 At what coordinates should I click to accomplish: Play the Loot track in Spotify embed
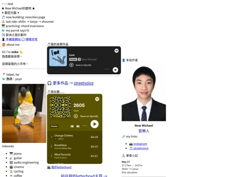pos(115,70)
